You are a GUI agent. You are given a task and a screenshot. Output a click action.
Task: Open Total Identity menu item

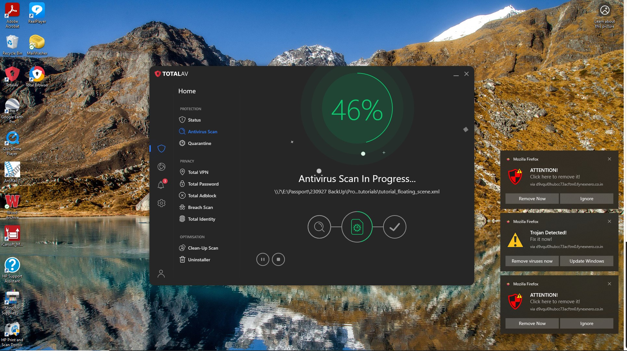click(197, 219)
